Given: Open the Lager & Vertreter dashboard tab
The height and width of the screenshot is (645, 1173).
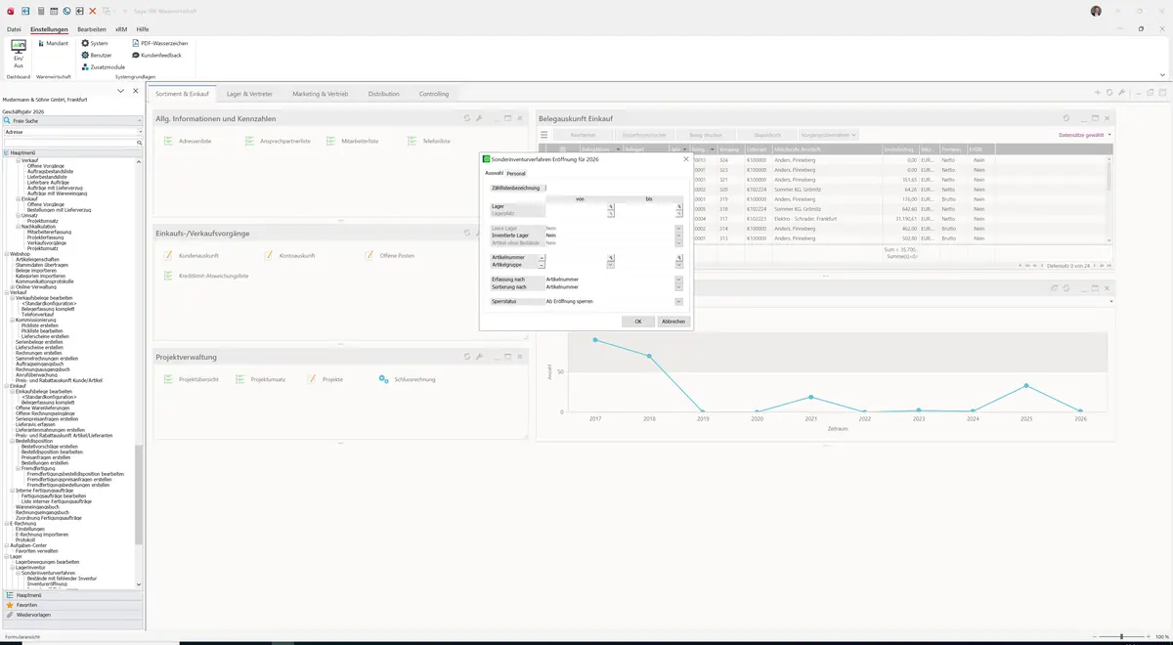Looking at the screenshot, I should [249, 94].
